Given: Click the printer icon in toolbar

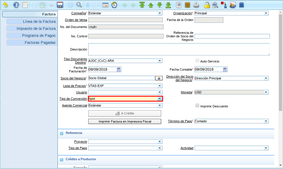Looking at the screenshot, I should coord(197,5).
